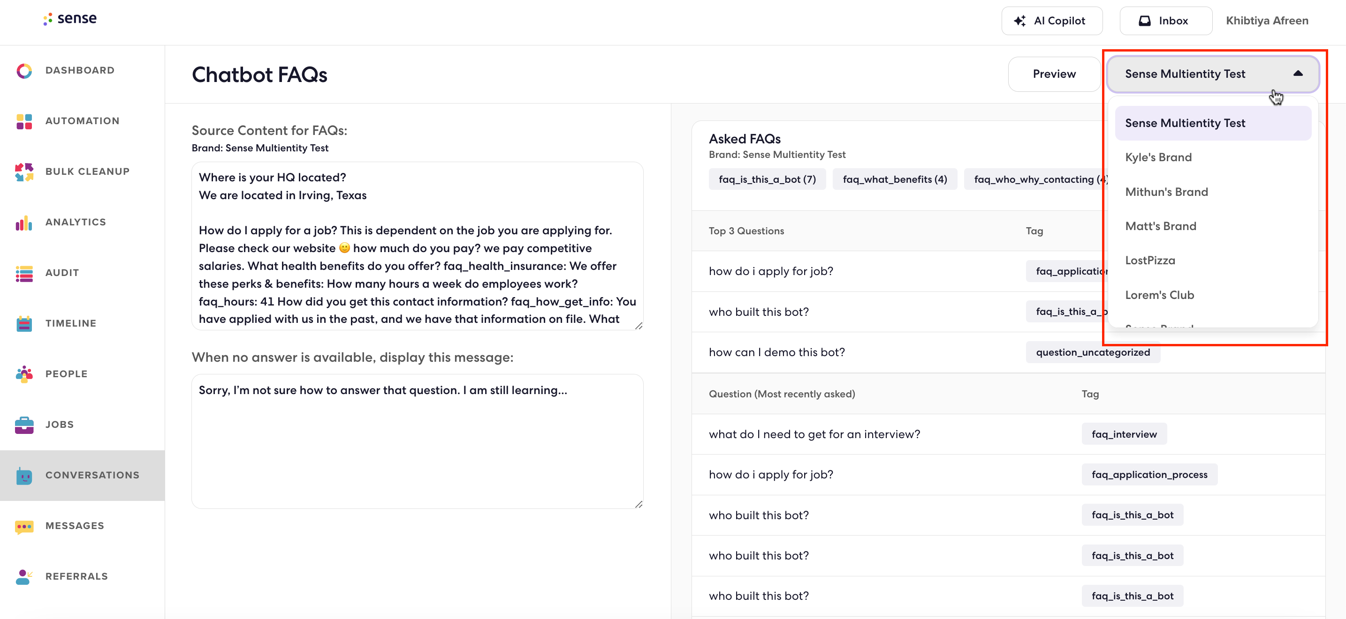Click the Question (Most recently asked) header

[x=782, y=394]
